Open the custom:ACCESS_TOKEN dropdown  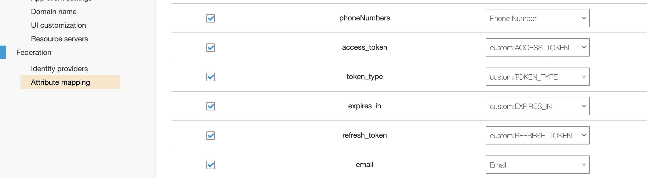(538, 48)
